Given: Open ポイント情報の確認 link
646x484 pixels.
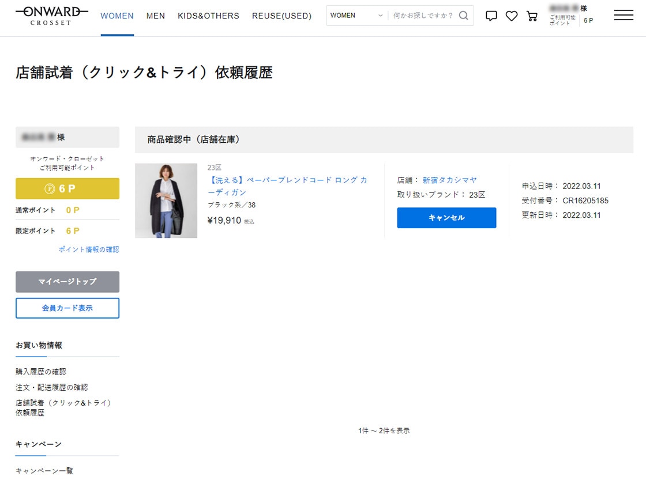Looking at the screenshot, I should coord(90,249).
